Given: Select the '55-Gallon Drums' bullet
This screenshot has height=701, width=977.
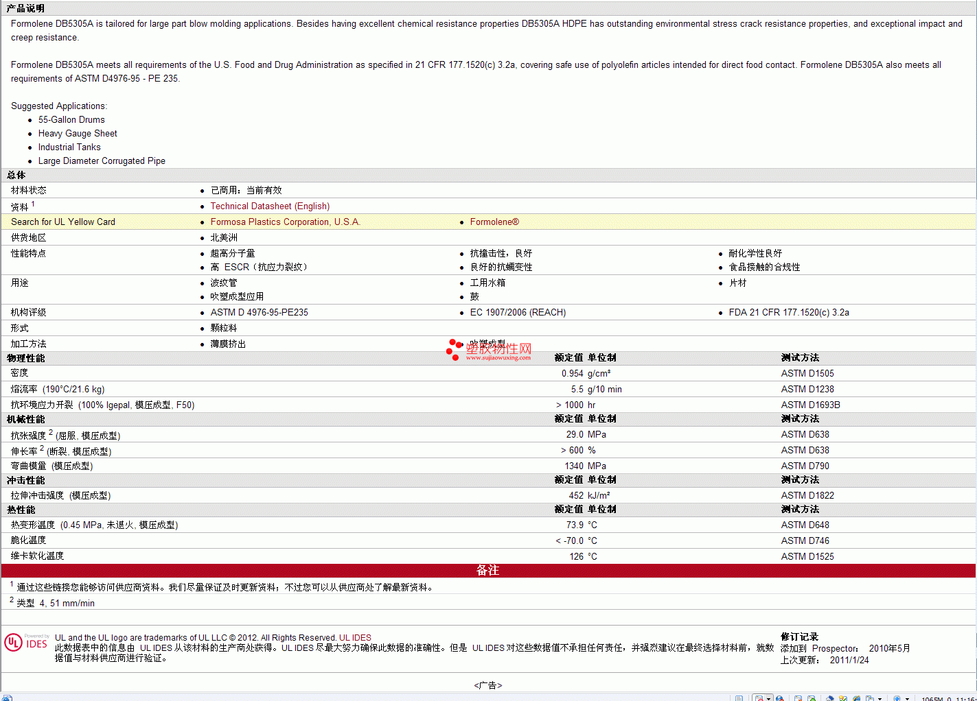Looking at the screenshot, I should (71, 120).
